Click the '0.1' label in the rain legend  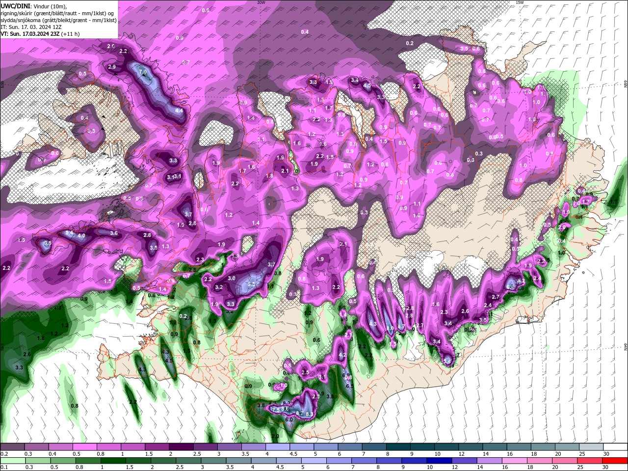[x=3, y=468]
